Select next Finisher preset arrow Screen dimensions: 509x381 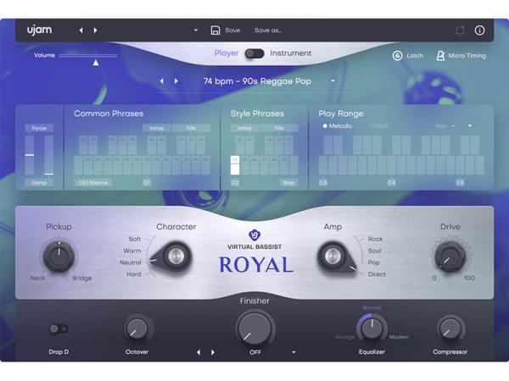tap(213, 352)
